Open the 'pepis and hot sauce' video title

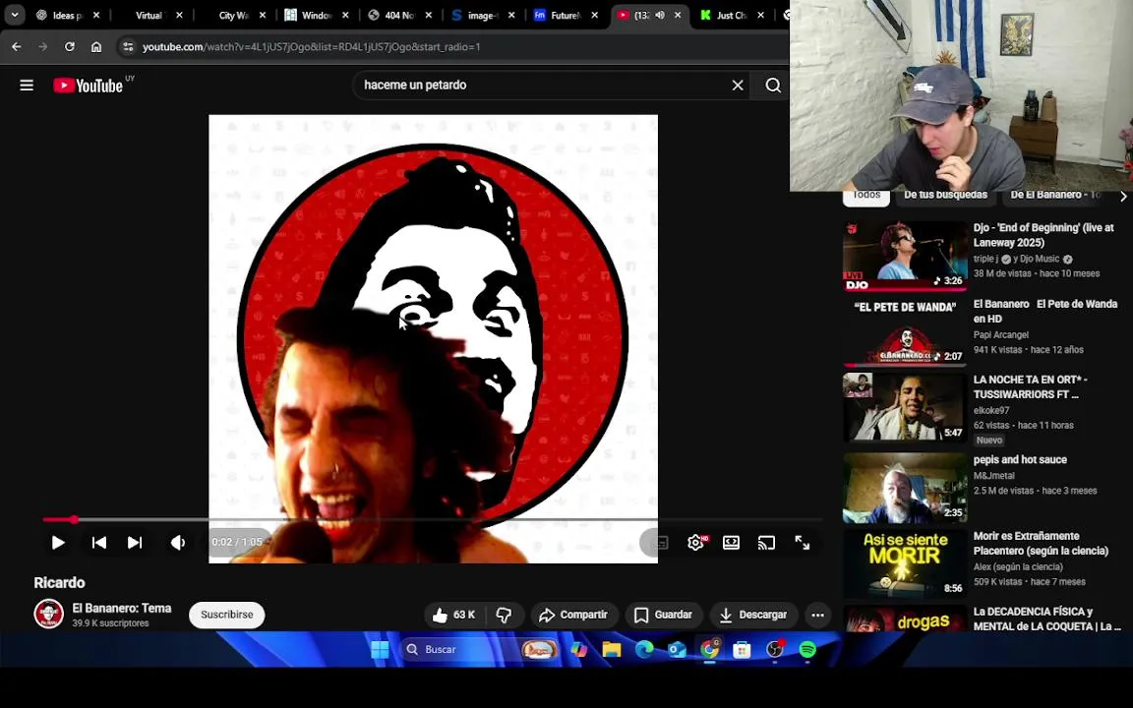coord(1020,459)
